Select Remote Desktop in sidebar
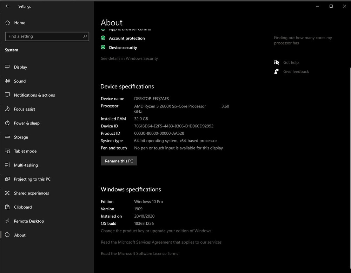351x273 pixels. [x=29, y=221]
